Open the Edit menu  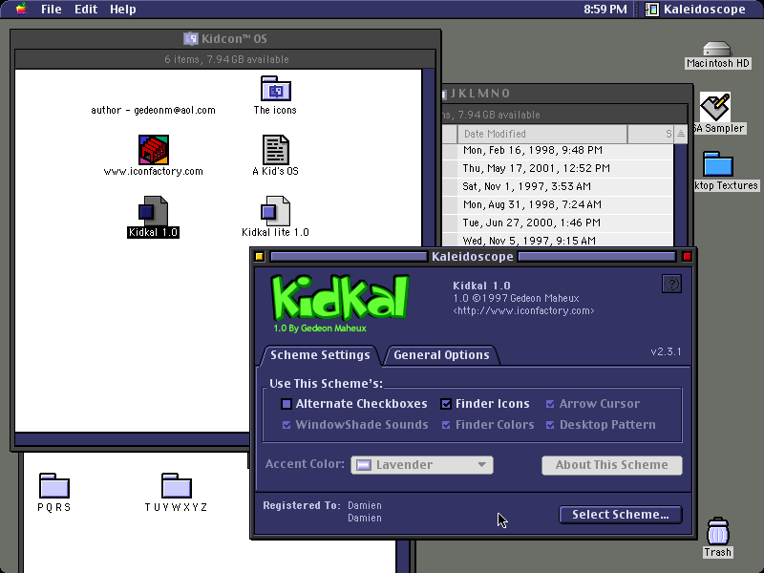[86, 10]
